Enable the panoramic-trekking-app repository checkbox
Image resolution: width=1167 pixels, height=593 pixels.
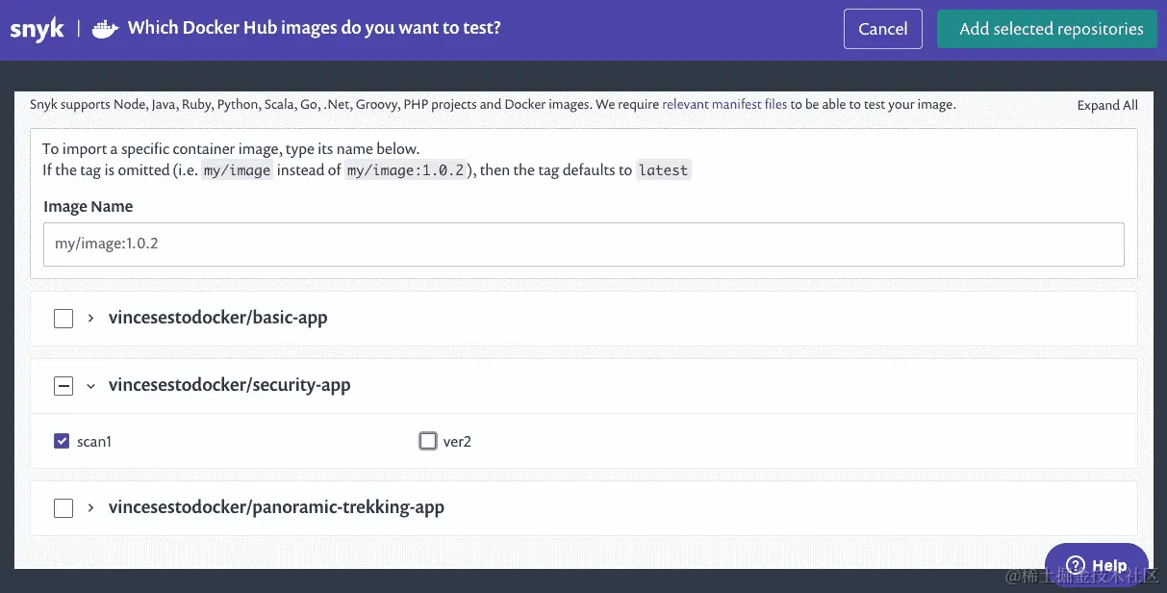click(x=63, y=507)
